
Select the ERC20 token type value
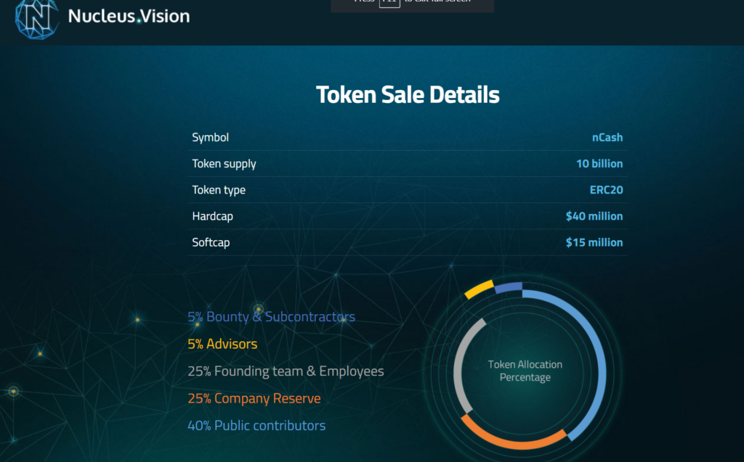(x=607, y=190)
